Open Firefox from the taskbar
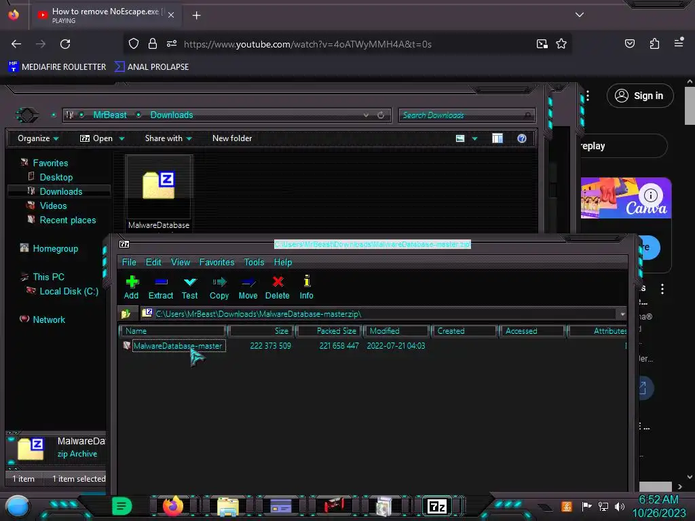Viewport: 695px width, 521px height. tap(173, 506)
